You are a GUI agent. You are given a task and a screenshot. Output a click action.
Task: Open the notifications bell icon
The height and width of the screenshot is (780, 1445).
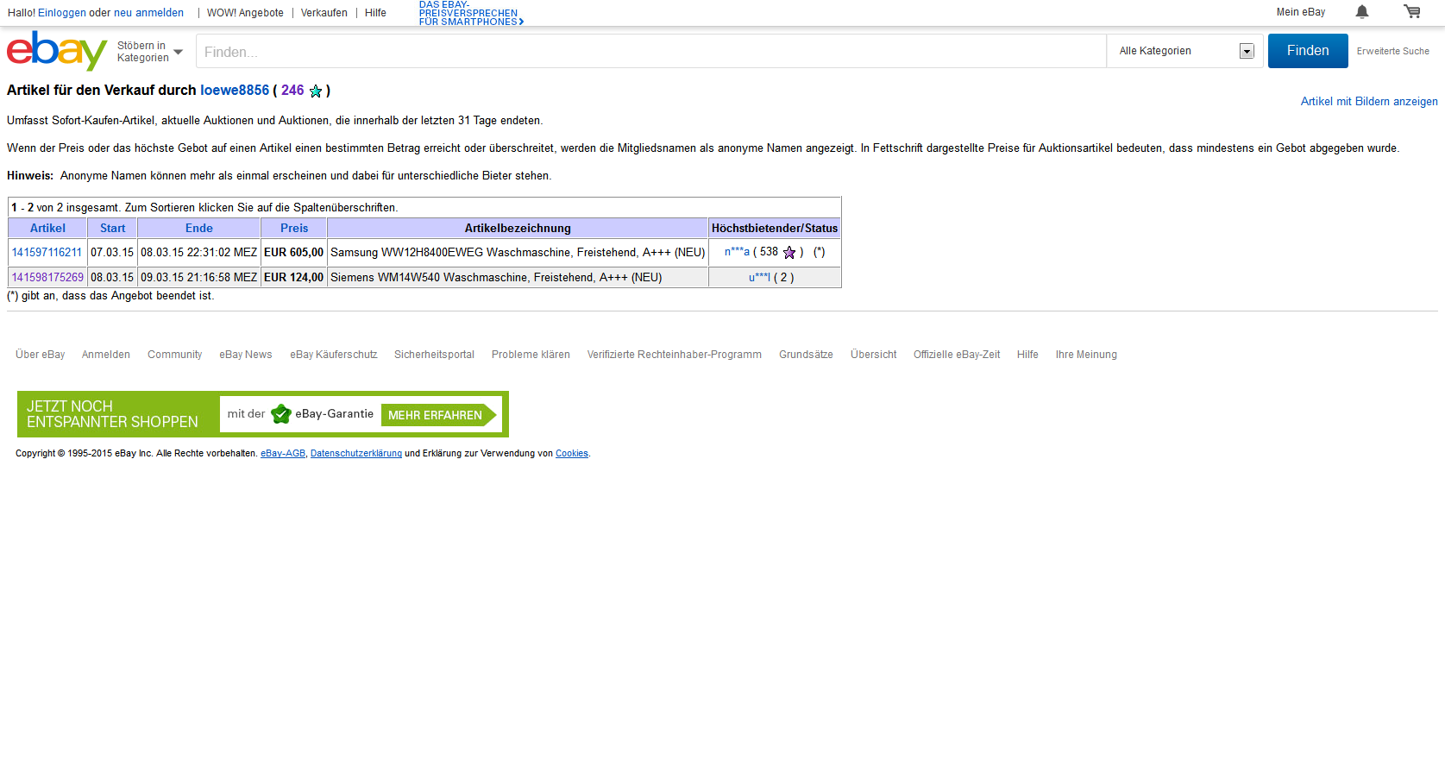coord(1362,12)
